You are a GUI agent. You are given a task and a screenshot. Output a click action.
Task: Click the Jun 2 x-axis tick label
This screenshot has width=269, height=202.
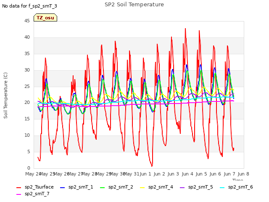pyautogui.click(x=159, y=174)
